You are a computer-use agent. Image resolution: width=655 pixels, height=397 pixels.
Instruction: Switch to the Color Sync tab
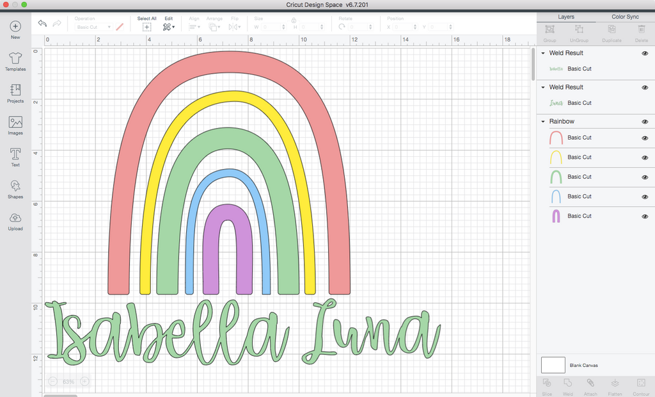(x=625, y=17)
